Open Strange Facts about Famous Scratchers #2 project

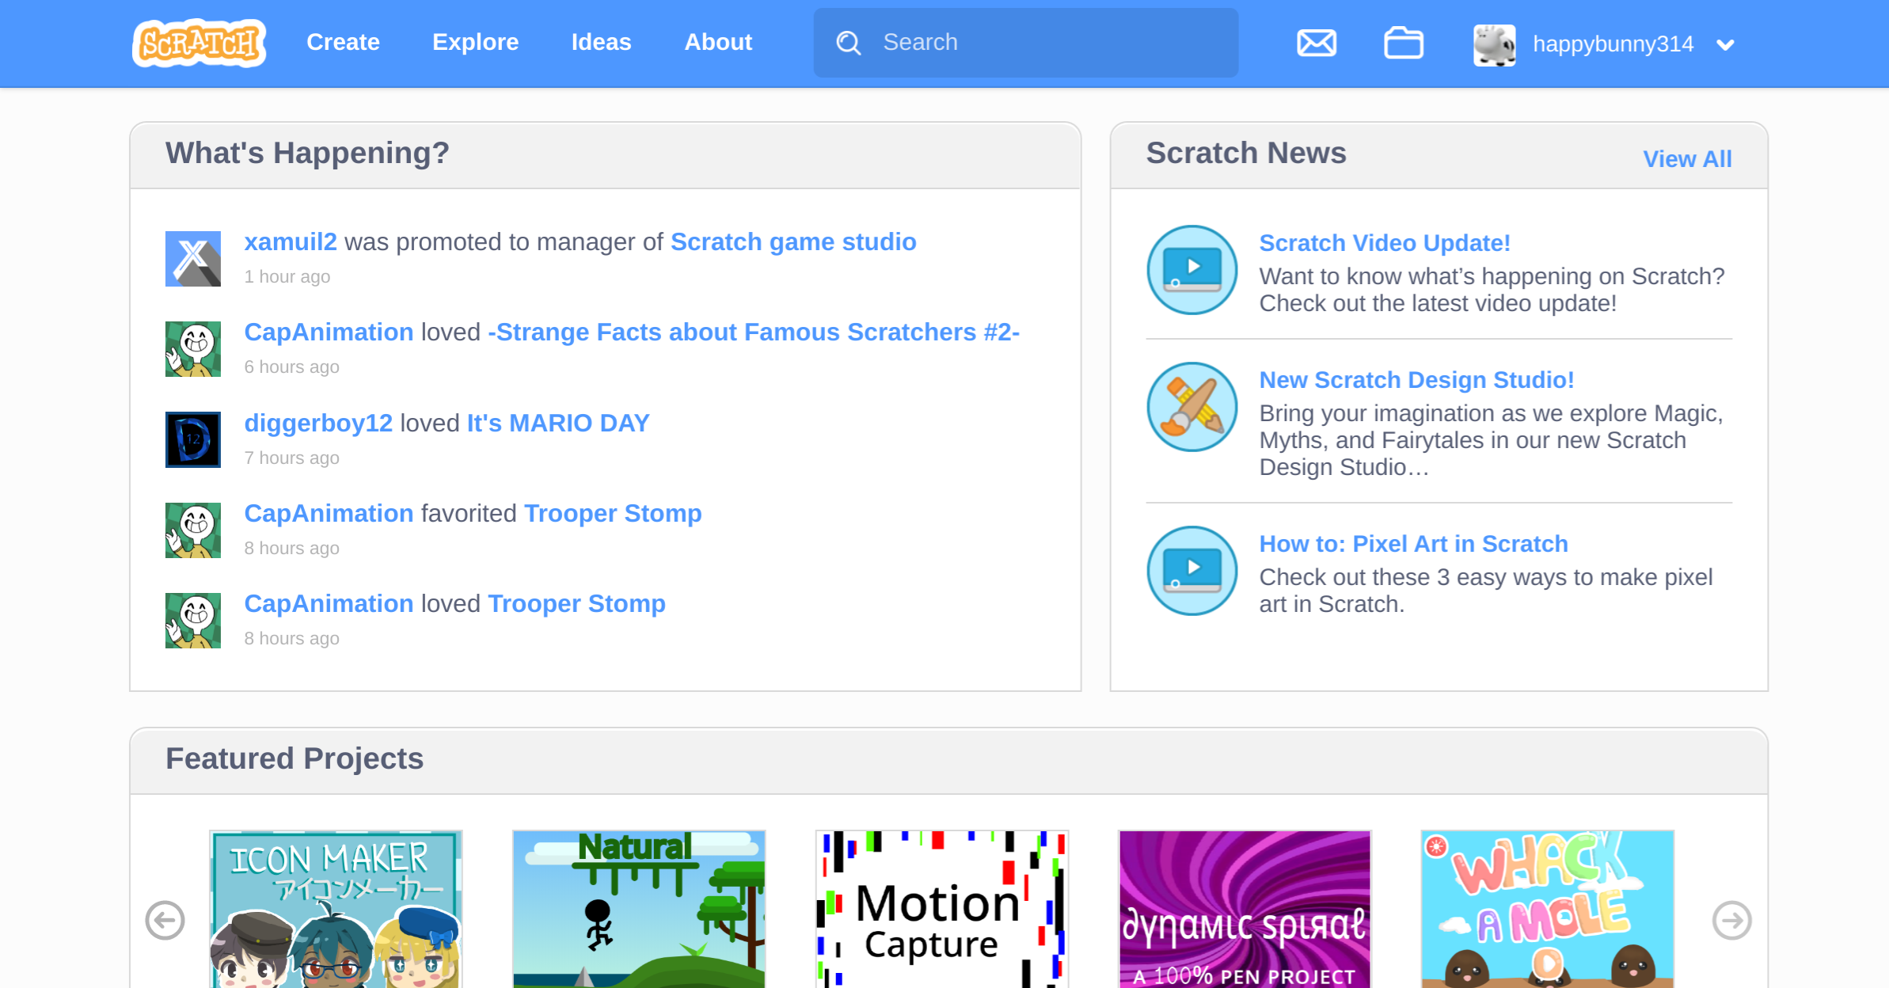[754, 332]
